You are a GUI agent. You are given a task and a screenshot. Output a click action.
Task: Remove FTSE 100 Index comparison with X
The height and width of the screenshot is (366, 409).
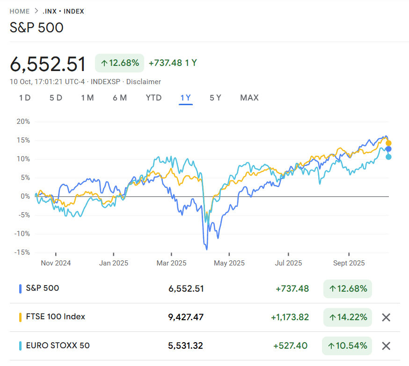click(386, 317)
